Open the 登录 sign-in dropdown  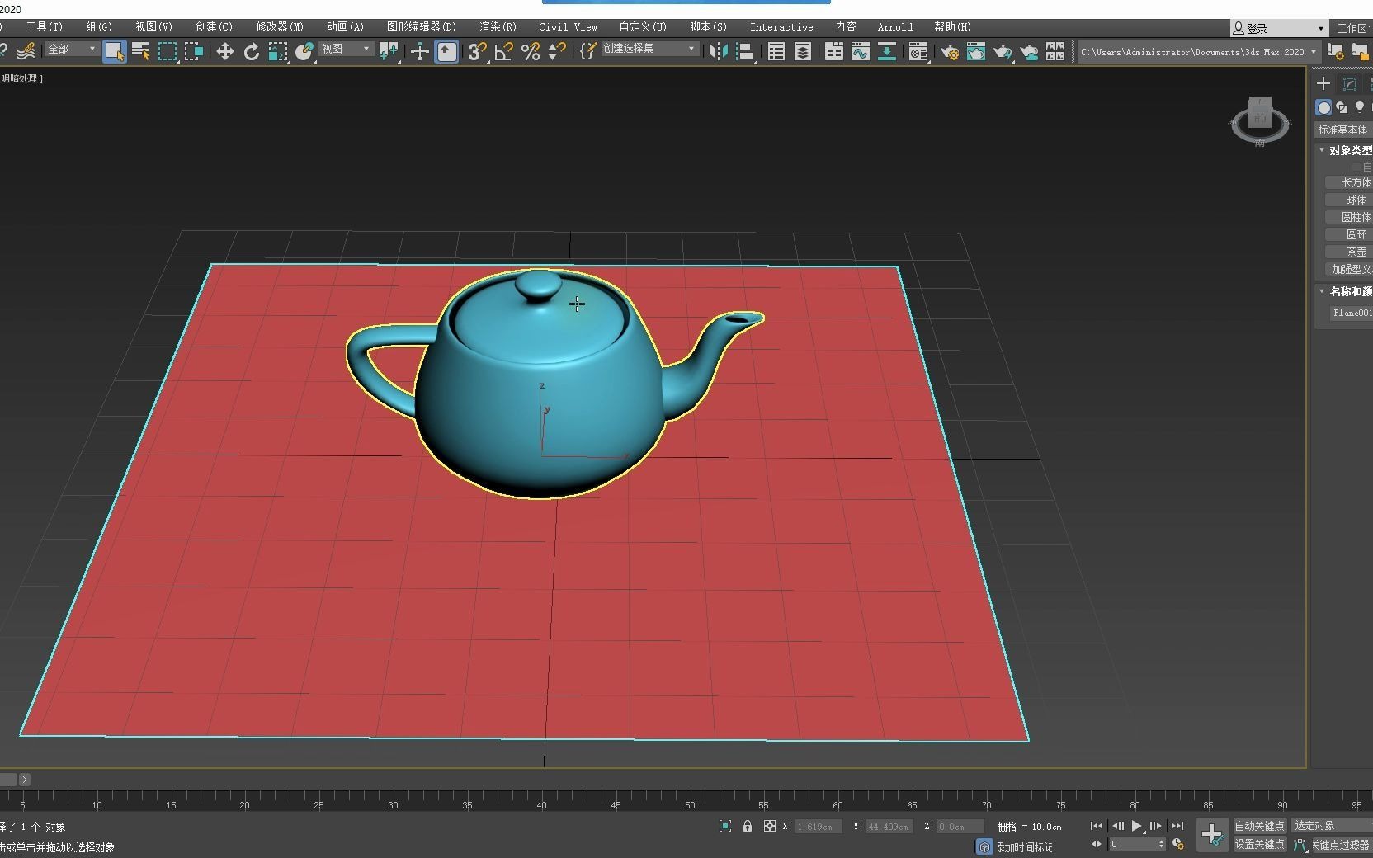1279,28
